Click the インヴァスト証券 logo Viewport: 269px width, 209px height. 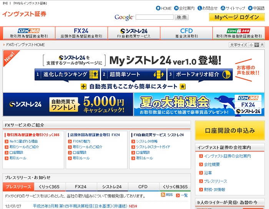coord(24,14)
